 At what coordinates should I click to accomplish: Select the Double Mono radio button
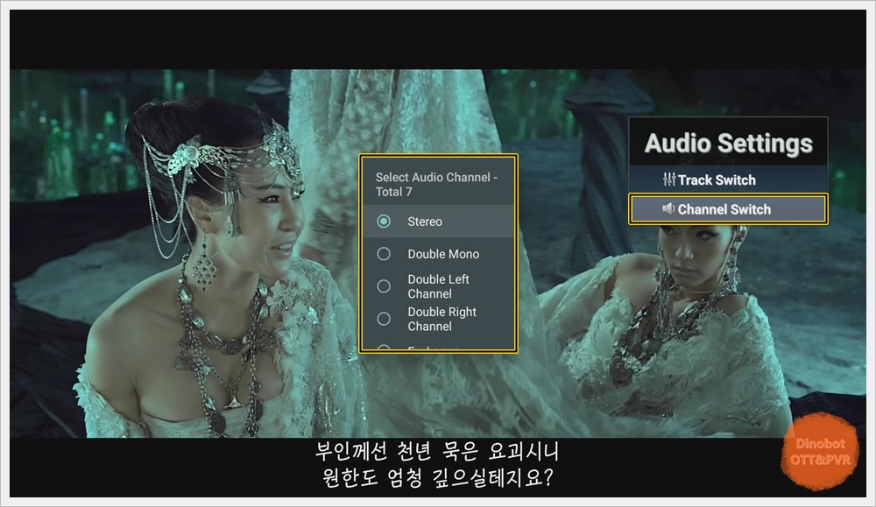[384, 254]
